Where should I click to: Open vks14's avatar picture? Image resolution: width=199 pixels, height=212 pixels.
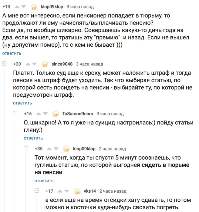tap(77, 191)
